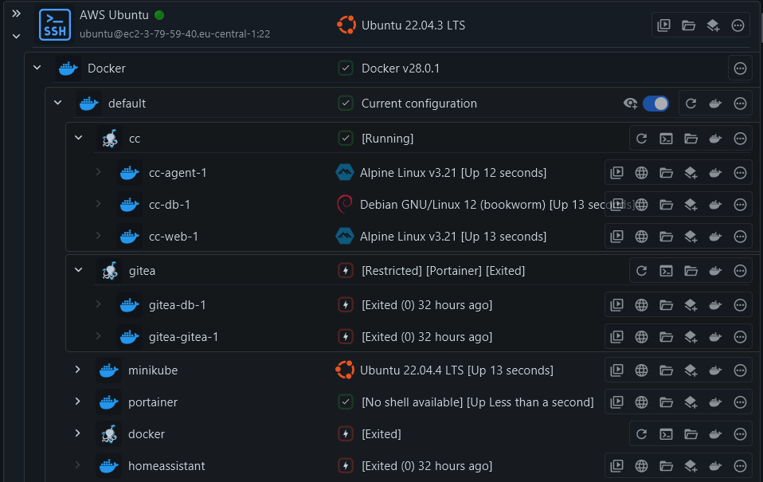Click the layers-plus icon on portainer row
Screen dimensions: 763x482
[691, 402]
